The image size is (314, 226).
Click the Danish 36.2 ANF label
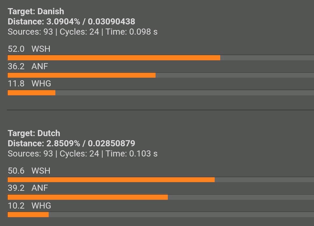pyautogui.click(x=28, y=66)
